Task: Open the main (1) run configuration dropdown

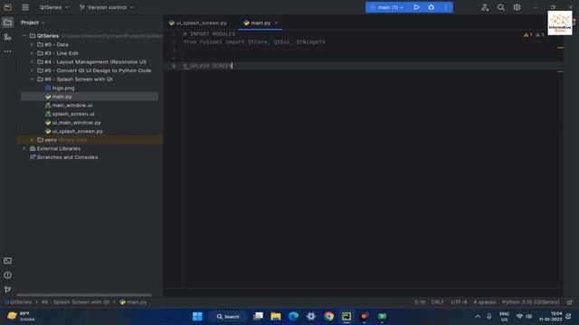Action: click(387, 7)
